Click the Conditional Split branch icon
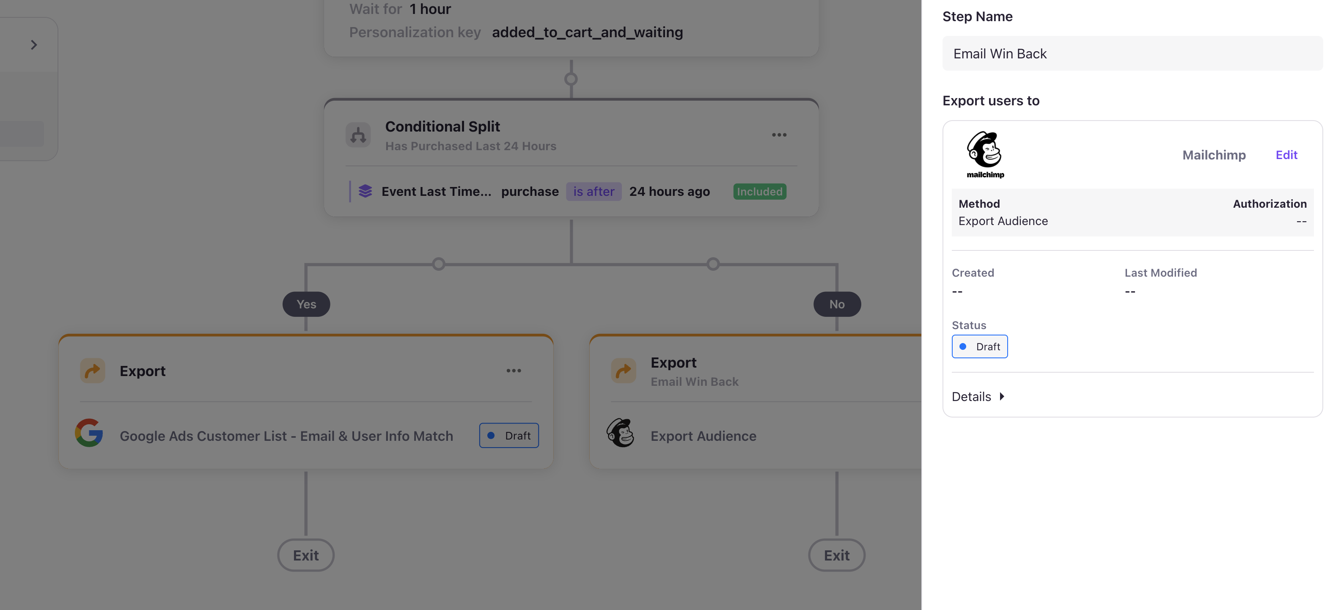The width and height of the screenshot is (1341, 610). (x=357, y=135)
